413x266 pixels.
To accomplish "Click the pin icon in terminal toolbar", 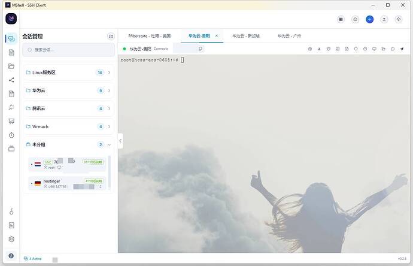I will (402, 49).
